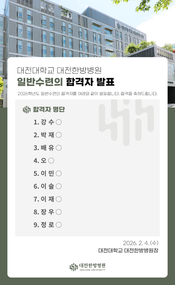Viewport: 175px width, 285px height.
Task: Select list entry 6. 이 슬○
Action: [x=47, y=186]
